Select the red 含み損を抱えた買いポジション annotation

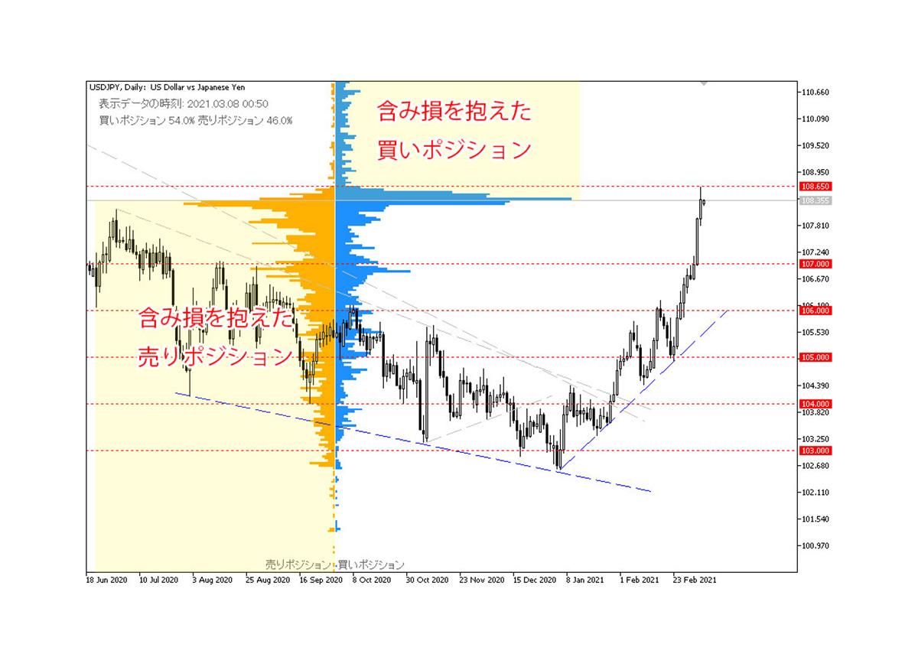point(454,132)
